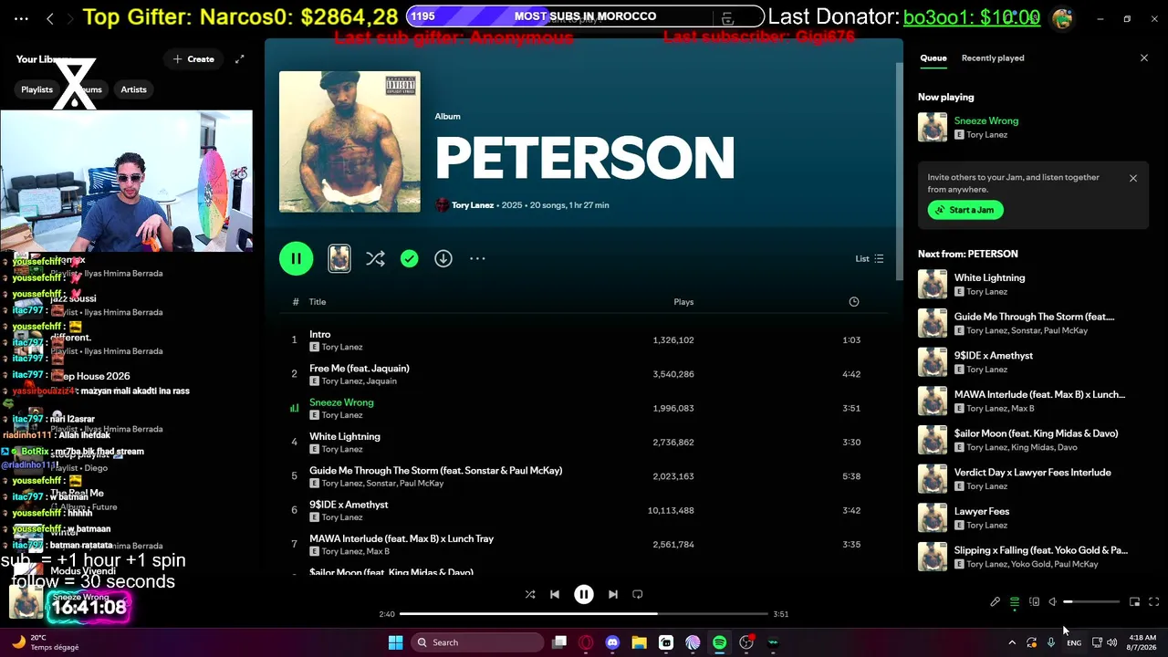This screenshot has width=1168, height=657.
Task: Sort tracks by the duration clock icon
Action: tap(854, 302)
